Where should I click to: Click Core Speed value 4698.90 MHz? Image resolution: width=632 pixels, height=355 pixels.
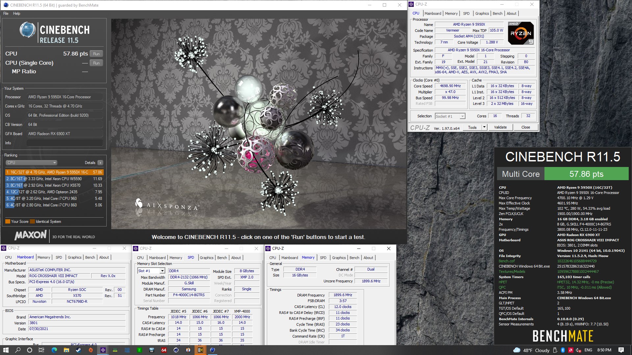tap(450, 86)
